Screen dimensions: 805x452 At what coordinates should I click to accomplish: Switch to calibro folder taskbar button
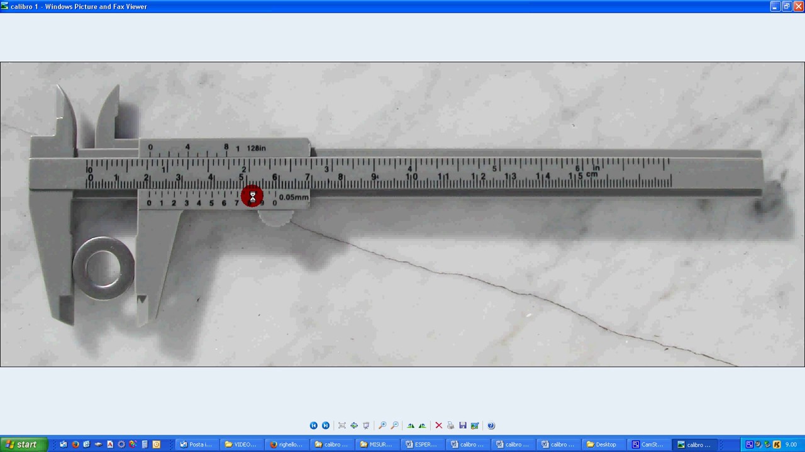pyautogui.click(x=332, y=444)
